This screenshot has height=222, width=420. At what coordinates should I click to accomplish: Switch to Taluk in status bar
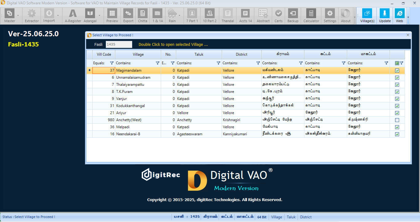[x=291, y=217]
